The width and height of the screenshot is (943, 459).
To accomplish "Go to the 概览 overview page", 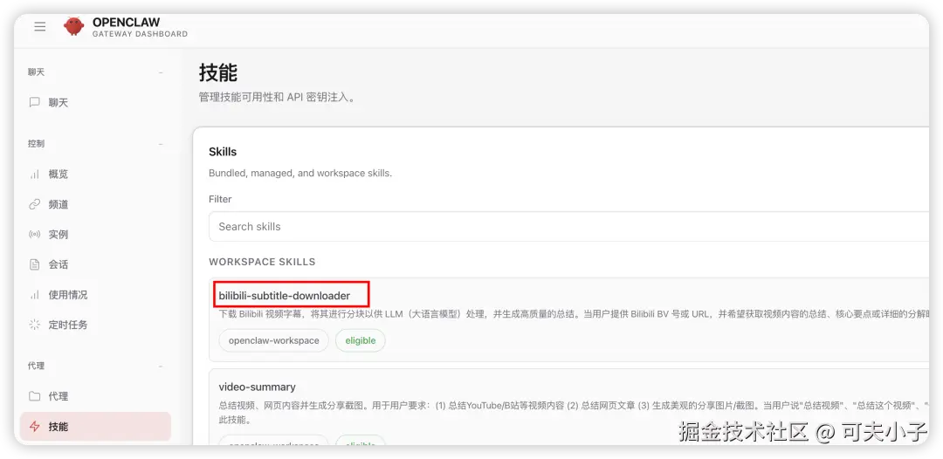I will [x=96, y=175].
